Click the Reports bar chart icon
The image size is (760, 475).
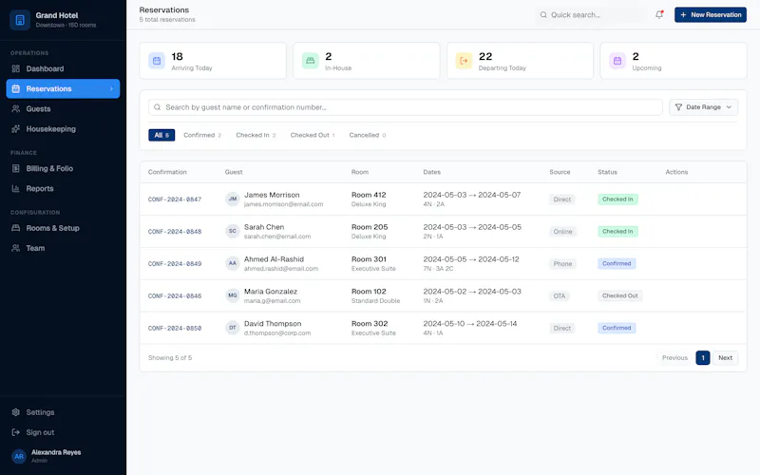click(x=16, y=188)
